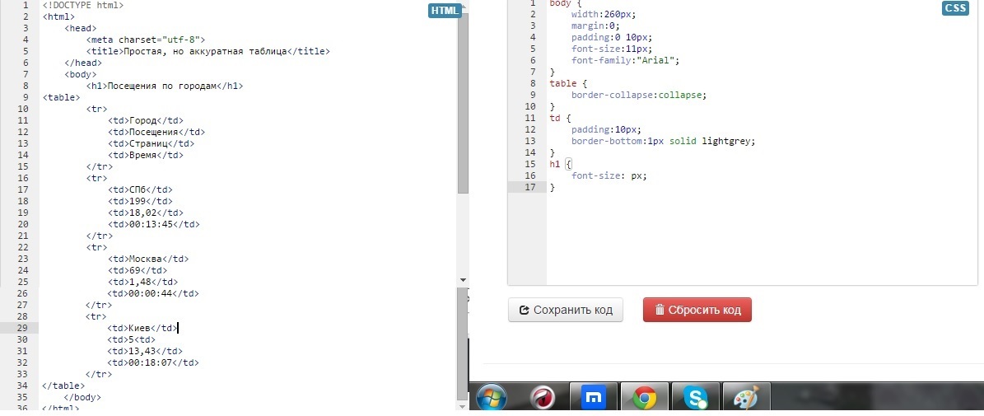
Task: Open Maxthon browser from taskbar
Action: (593, 398)
